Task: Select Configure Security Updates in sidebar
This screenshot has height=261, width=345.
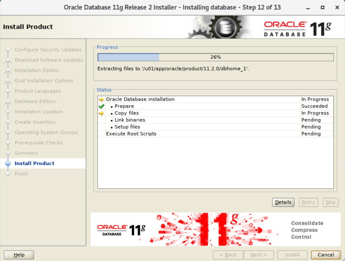Action: point(48,50)
